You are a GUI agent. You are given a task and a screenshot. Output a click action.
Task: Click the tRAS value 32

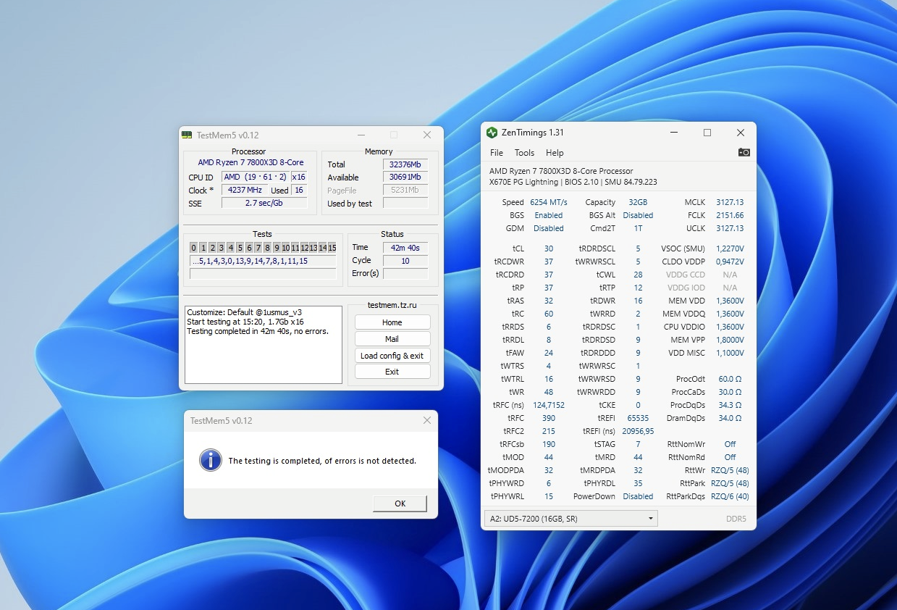(x=549, y=301)
